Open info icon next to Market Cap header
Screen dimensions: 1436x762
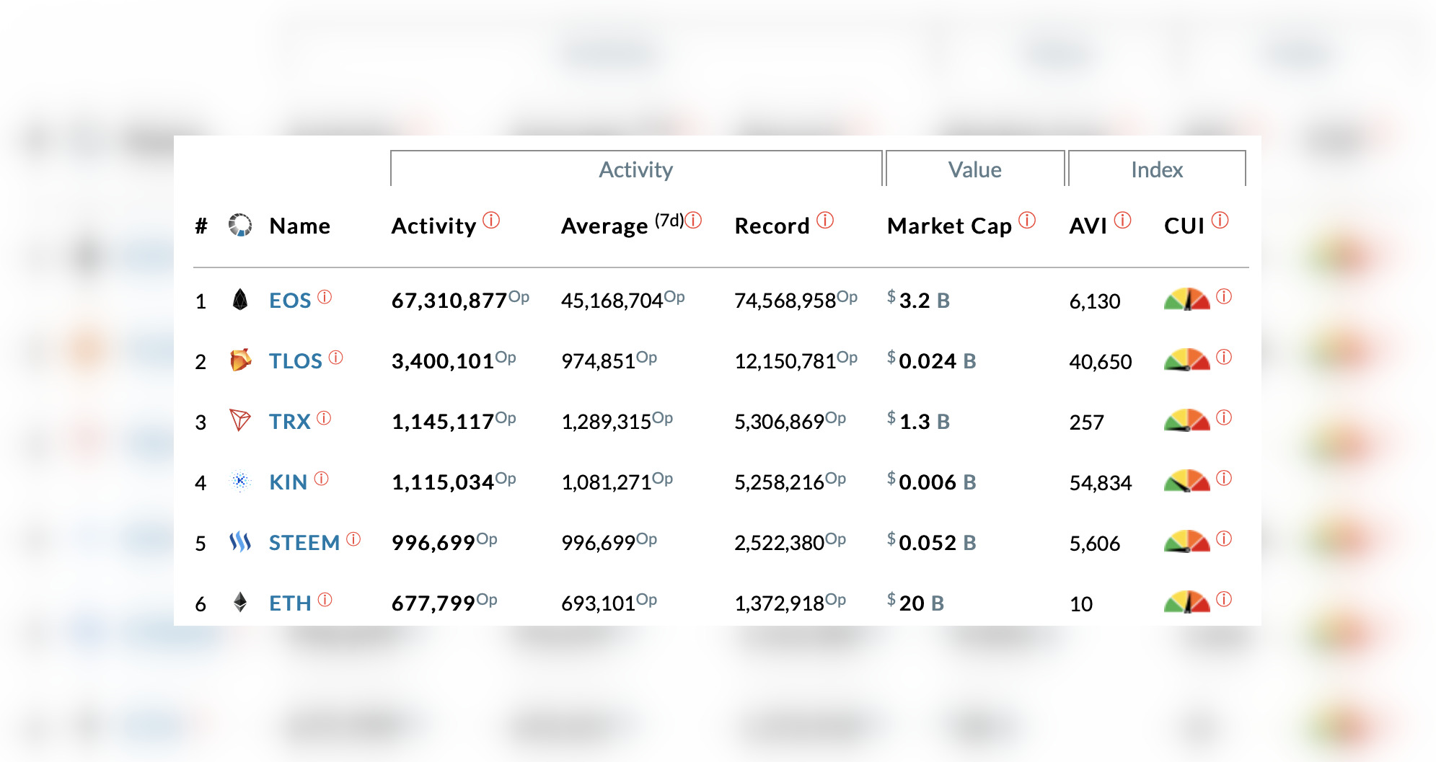point(1027,220)
